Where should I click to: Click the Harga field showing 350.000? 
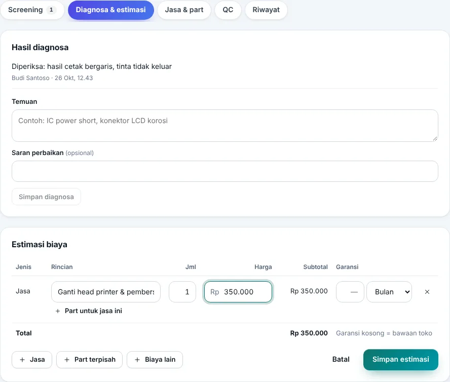[x=238, y=292]
